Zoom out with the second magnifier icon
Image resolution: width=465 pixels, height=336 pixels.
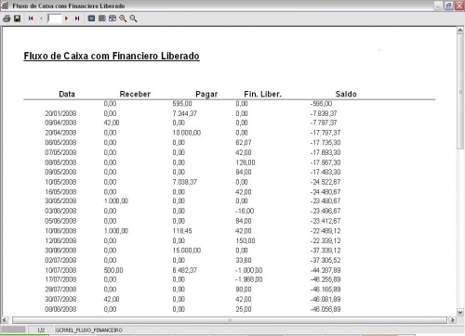tap(133, 19)
